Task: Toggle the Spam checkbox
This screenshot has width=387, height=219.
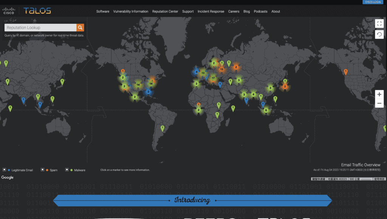Action: pyautogui.click(x=43, y=170)
